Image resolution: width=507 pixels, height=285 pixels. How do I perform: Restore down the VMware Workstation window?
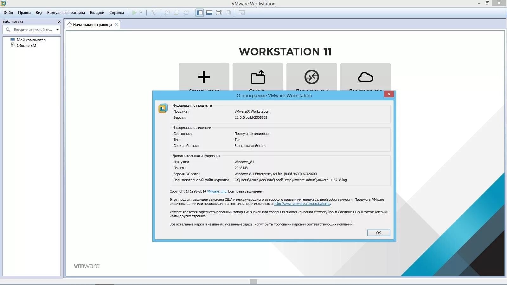point(487,3)
